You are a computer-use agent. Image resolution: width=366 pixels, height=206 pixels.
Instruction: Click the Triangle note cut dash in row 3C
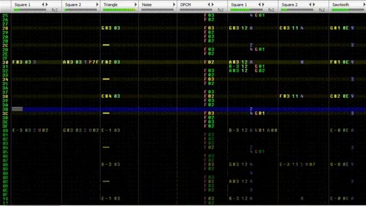click(106, 113)
